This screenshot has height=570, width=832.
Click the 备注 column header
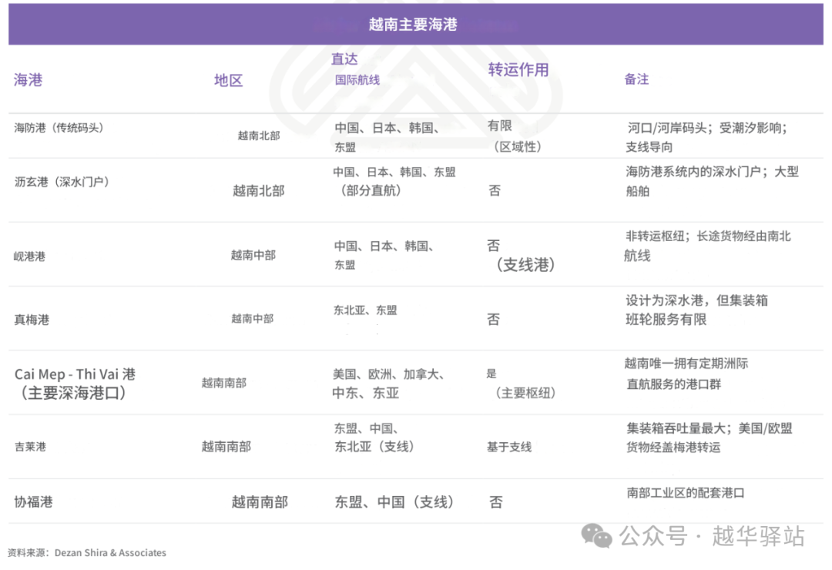pyautogui.click(x=636, y=79)
